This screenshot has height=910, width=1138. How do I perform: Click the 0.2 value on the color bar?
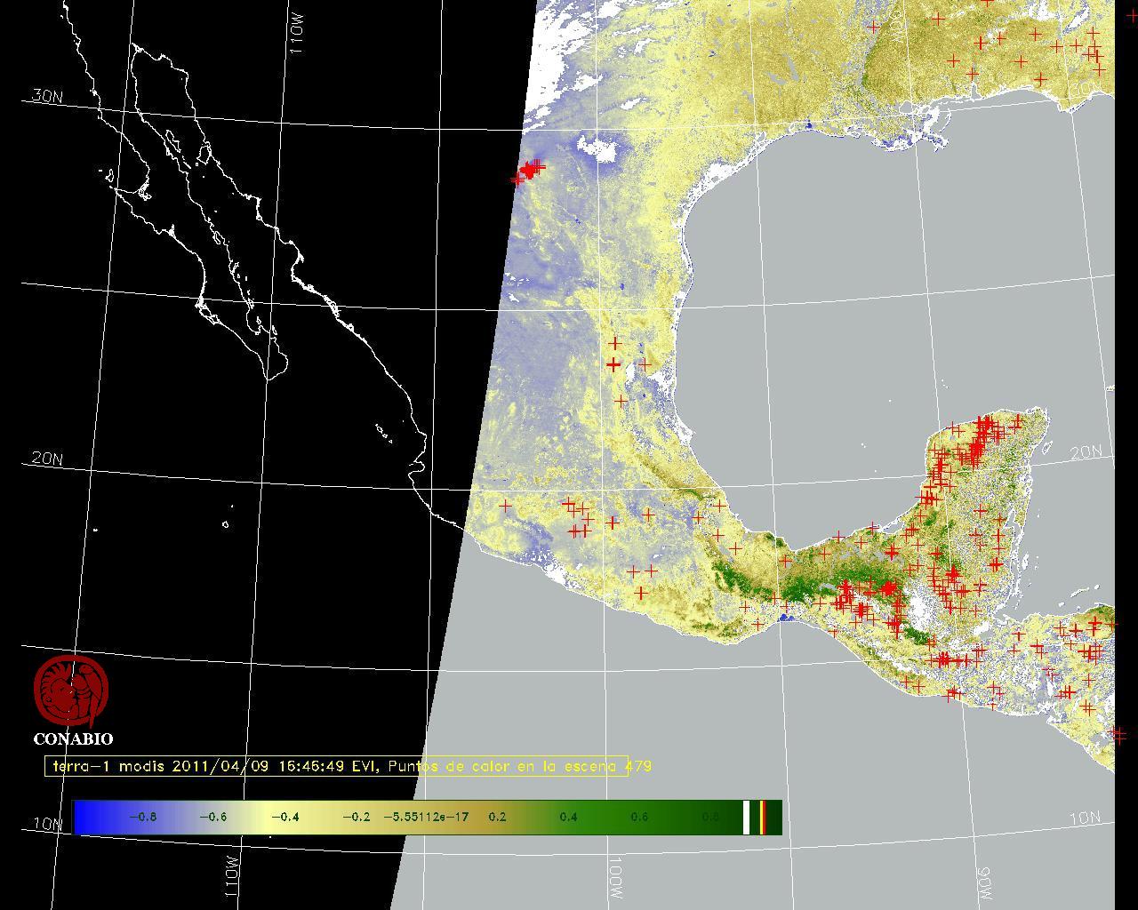coord(497,818)
